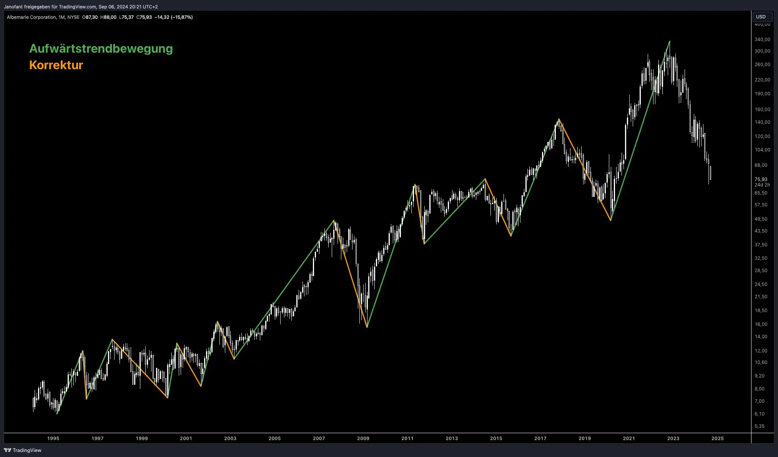This screenshot has height=457, width=778.
Task: Click the current price label 75,93
Action: pos(761,179)
